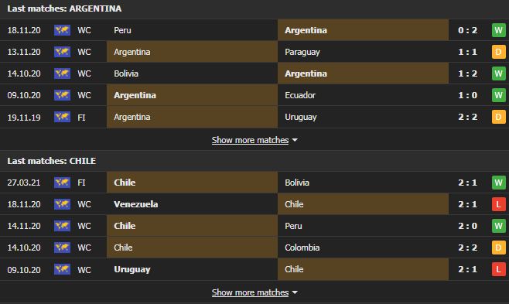Open the Last matches: ARGENTINA header
Viewport: 509px width, 304px height.
pyautogui.click(x=64, y=9)
